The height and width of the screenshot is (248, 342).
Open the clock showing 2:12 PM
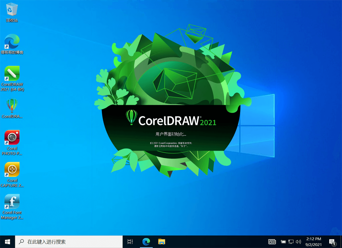(314, 242)
